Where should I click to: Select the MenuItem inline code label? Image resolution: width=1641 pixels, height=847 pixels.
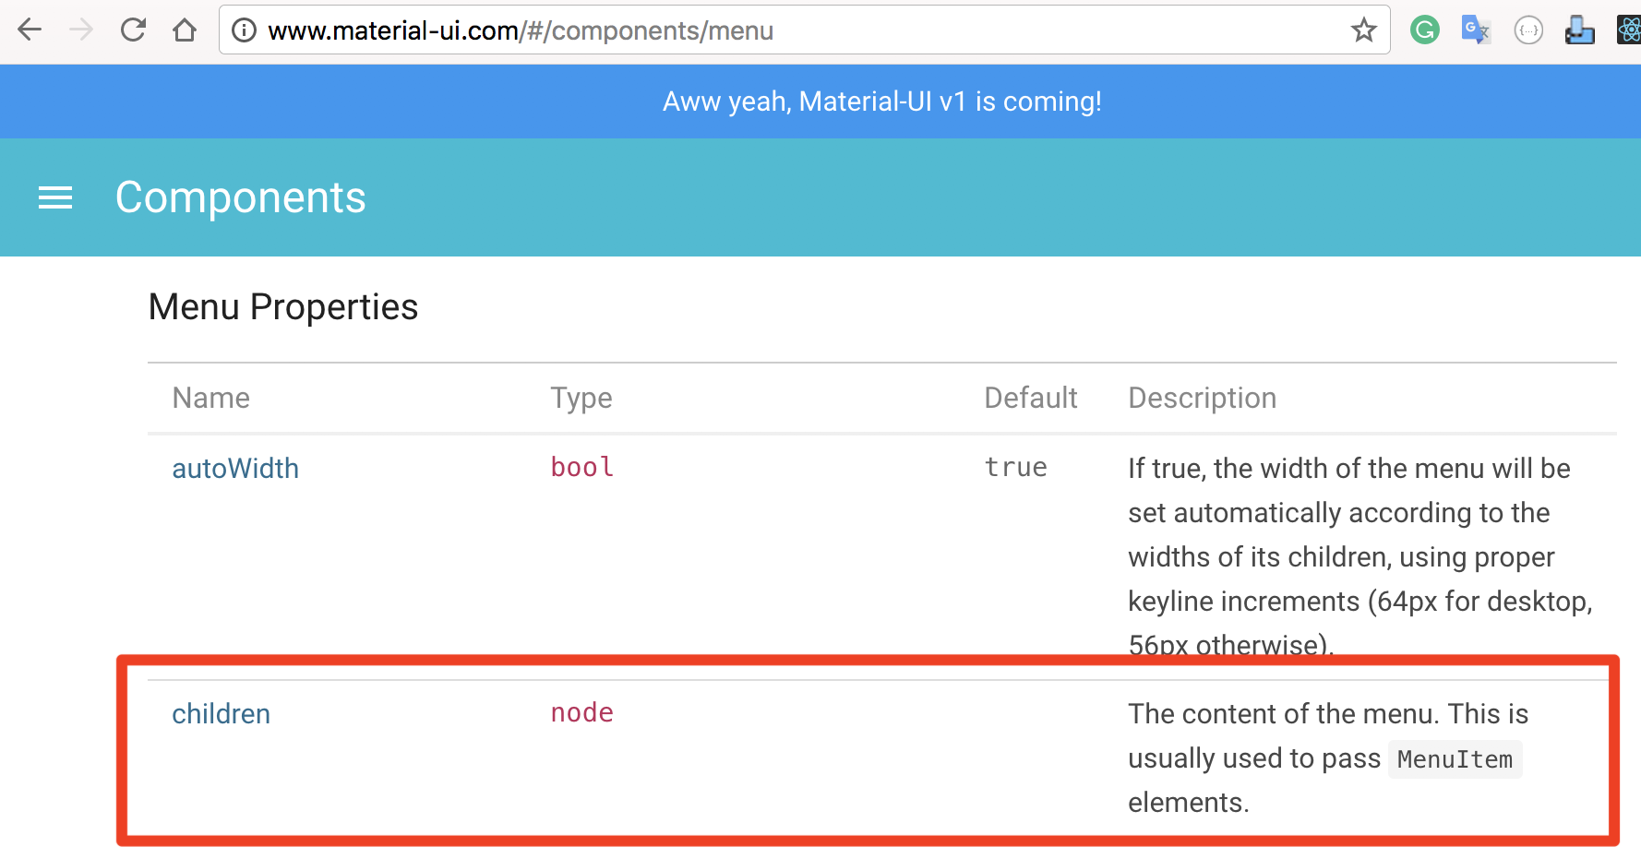[x=1455, y=758]
